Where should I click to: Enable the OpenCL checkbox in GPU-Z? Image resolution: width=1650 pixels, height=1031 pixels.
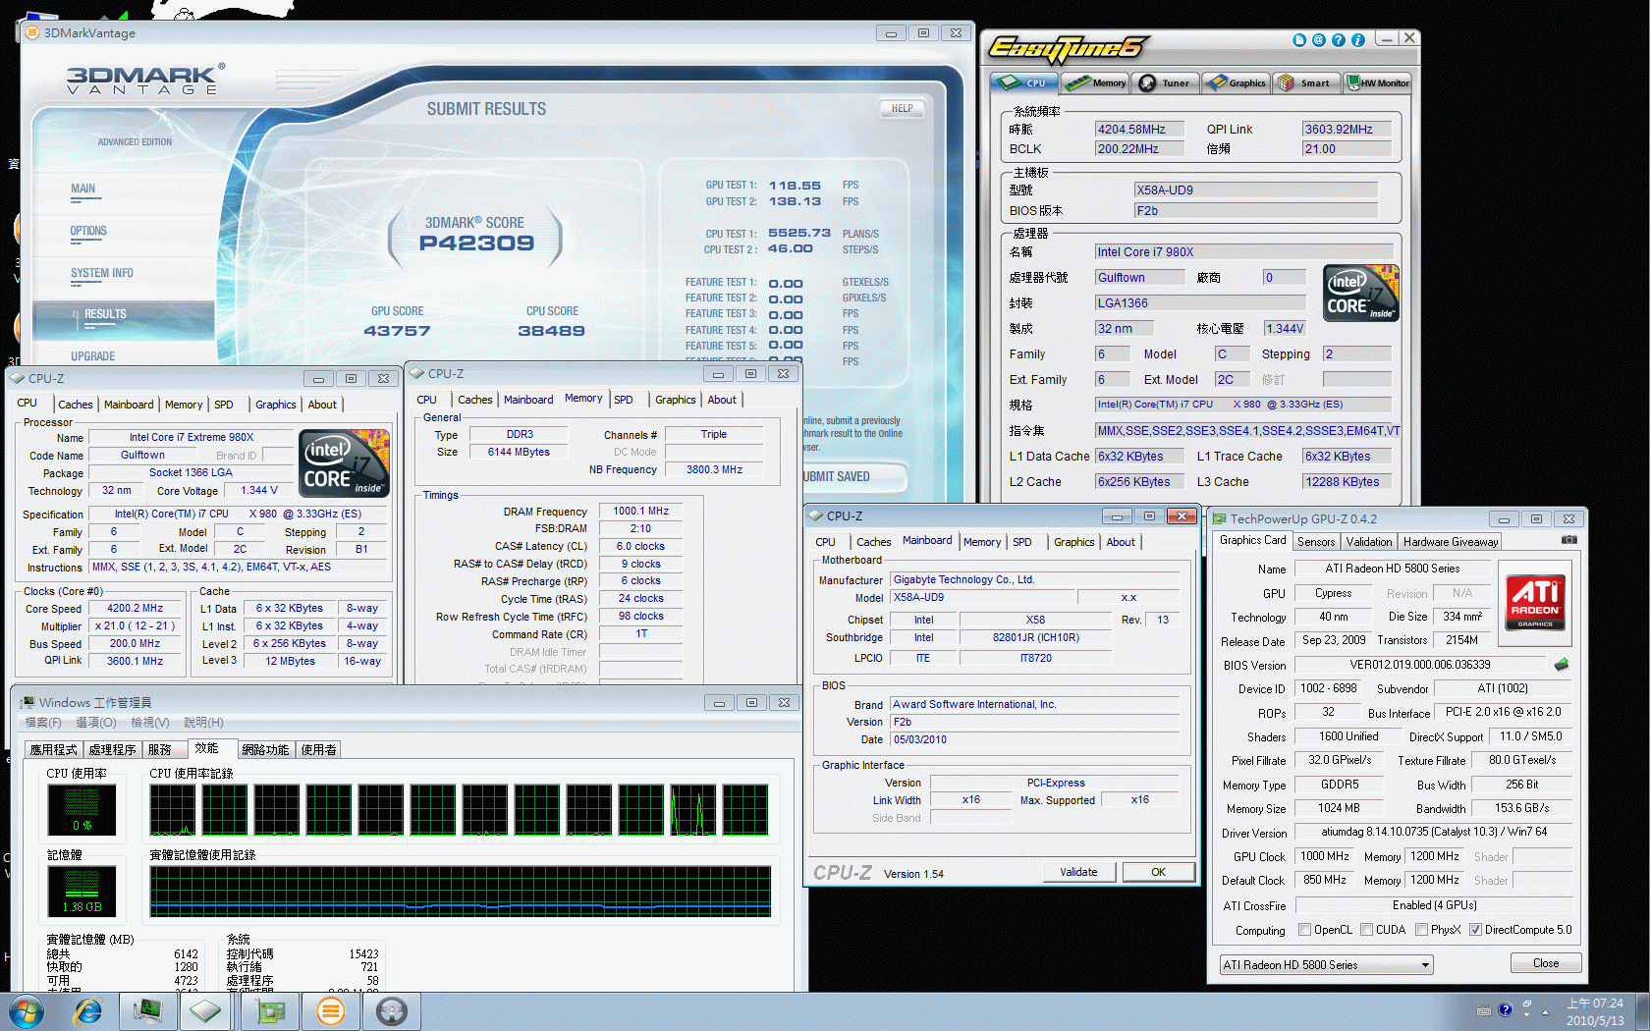1304,930
